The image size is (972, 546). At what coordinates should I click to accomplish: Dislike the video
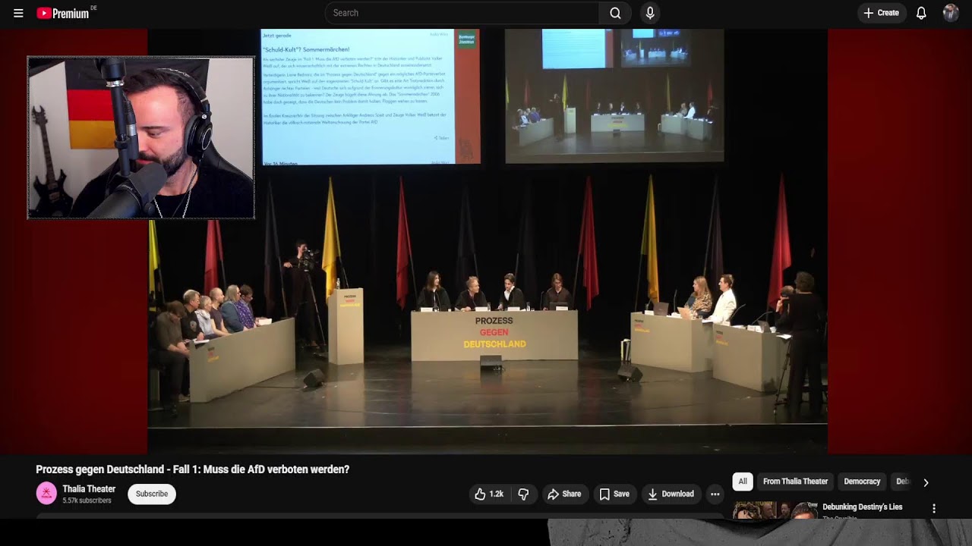click(523, 494)
